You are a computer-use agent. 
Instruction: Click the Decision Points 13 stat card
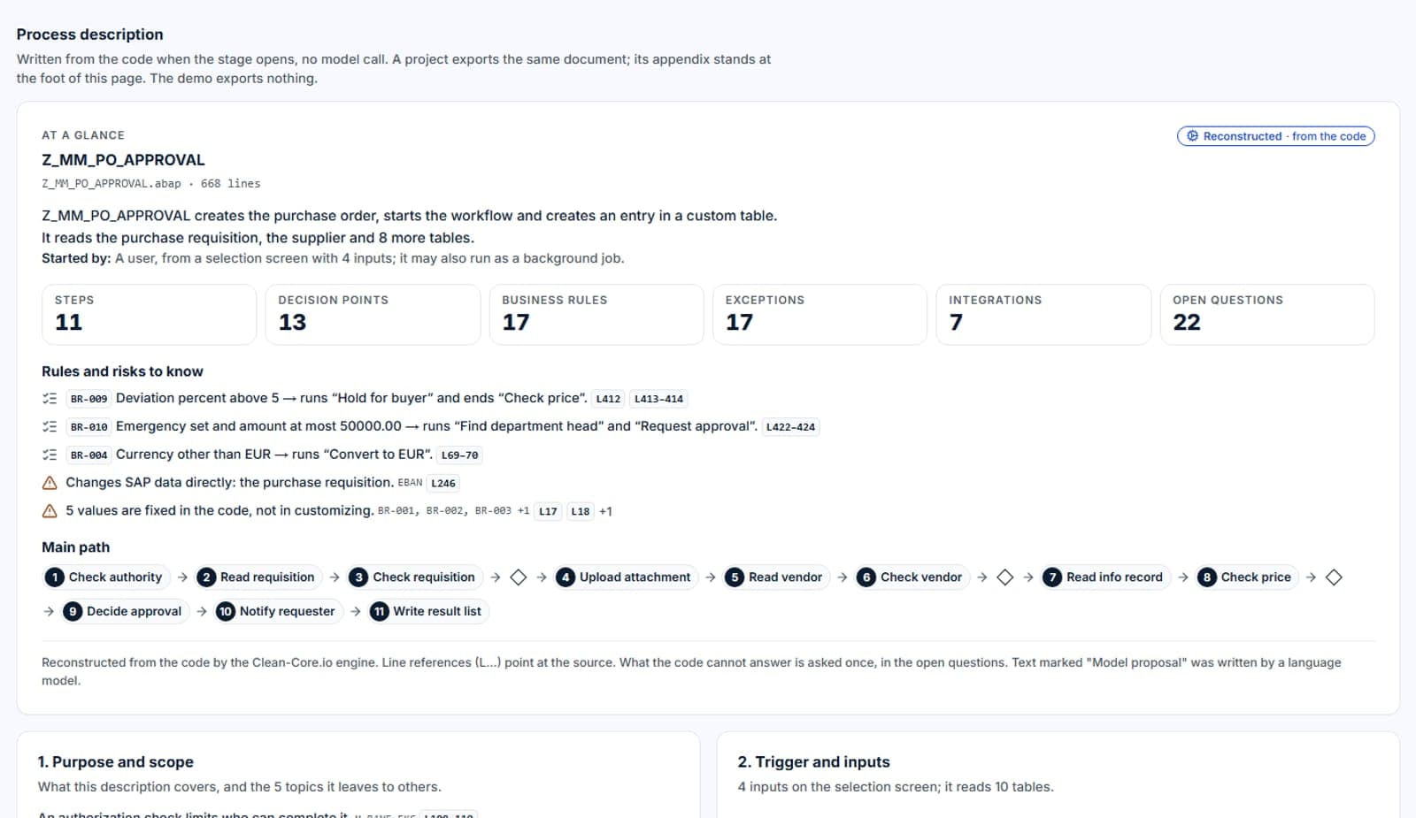373,314
